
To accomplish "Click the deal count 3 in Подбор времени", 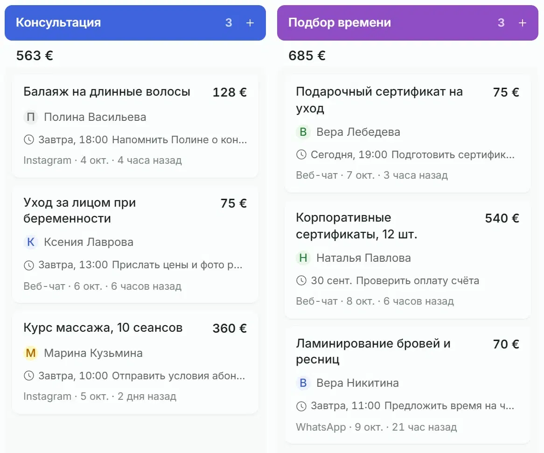I will pos(501,23).
